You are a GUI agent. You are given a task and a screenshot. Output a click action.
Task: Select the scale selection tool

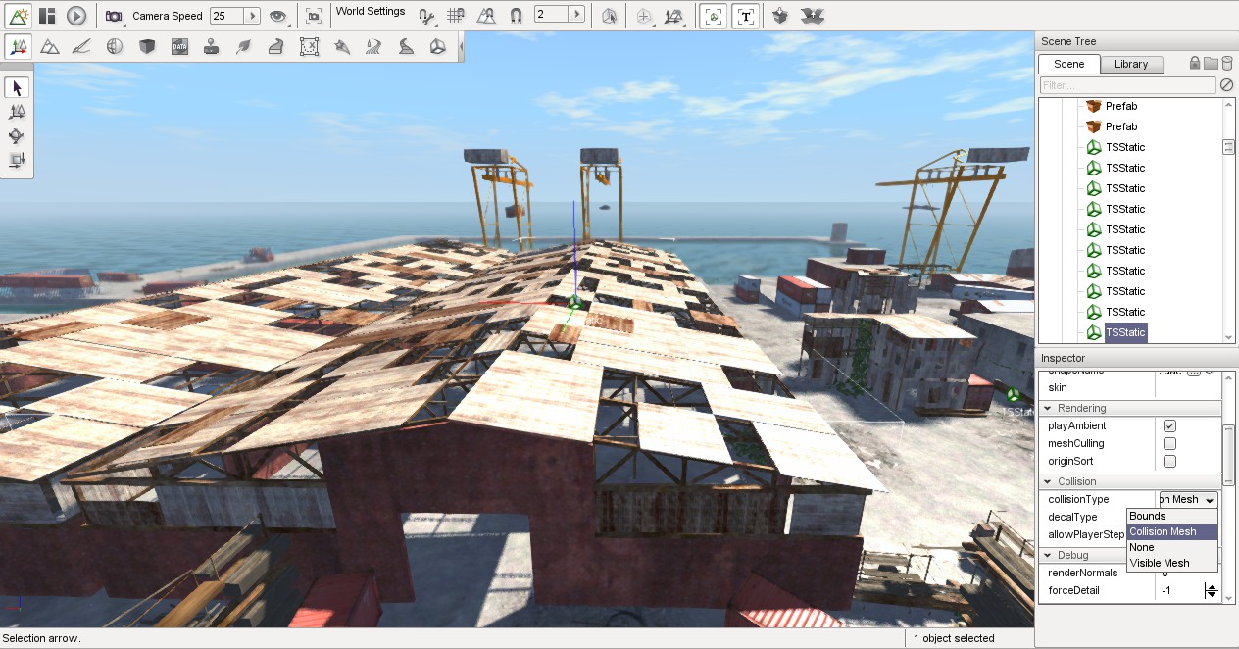17,159
